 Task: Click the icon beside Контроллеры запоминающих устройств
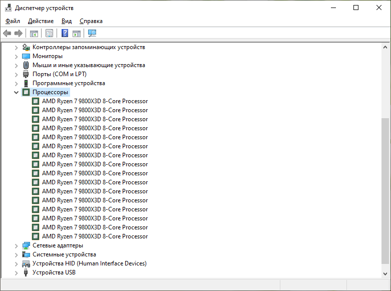(26, 47)
